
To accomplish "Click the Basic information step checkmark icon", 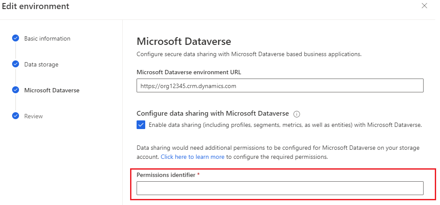I will point(16,38).
